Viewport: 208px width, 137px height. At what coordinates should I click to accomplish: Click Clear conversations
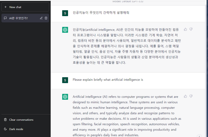[x=25, y=120]
